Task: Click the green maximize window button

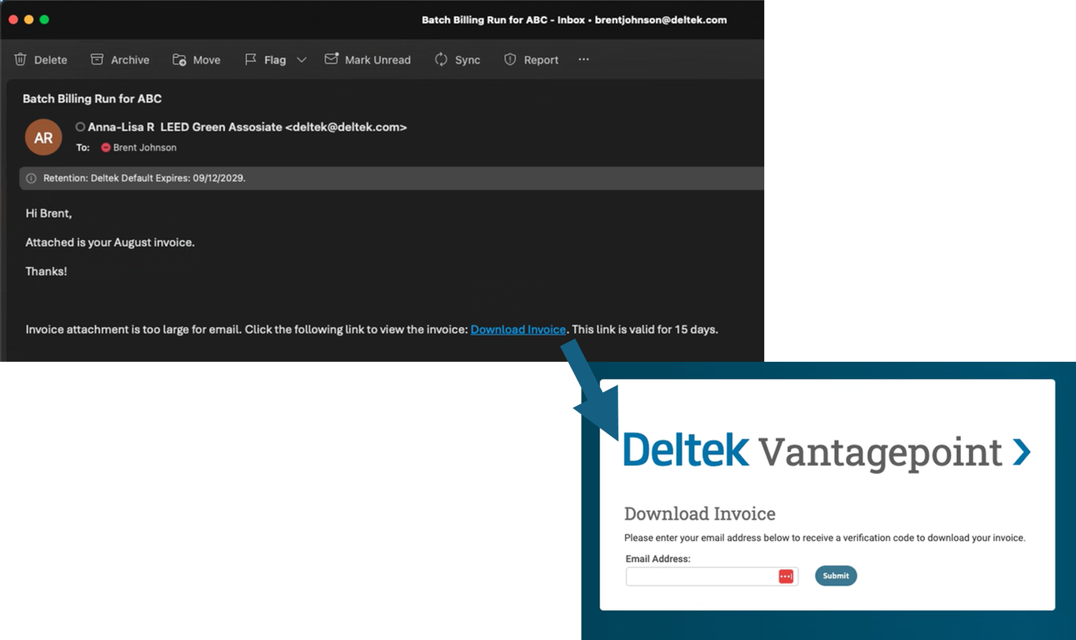Action: pyautogui.click(x=45, y=19)
